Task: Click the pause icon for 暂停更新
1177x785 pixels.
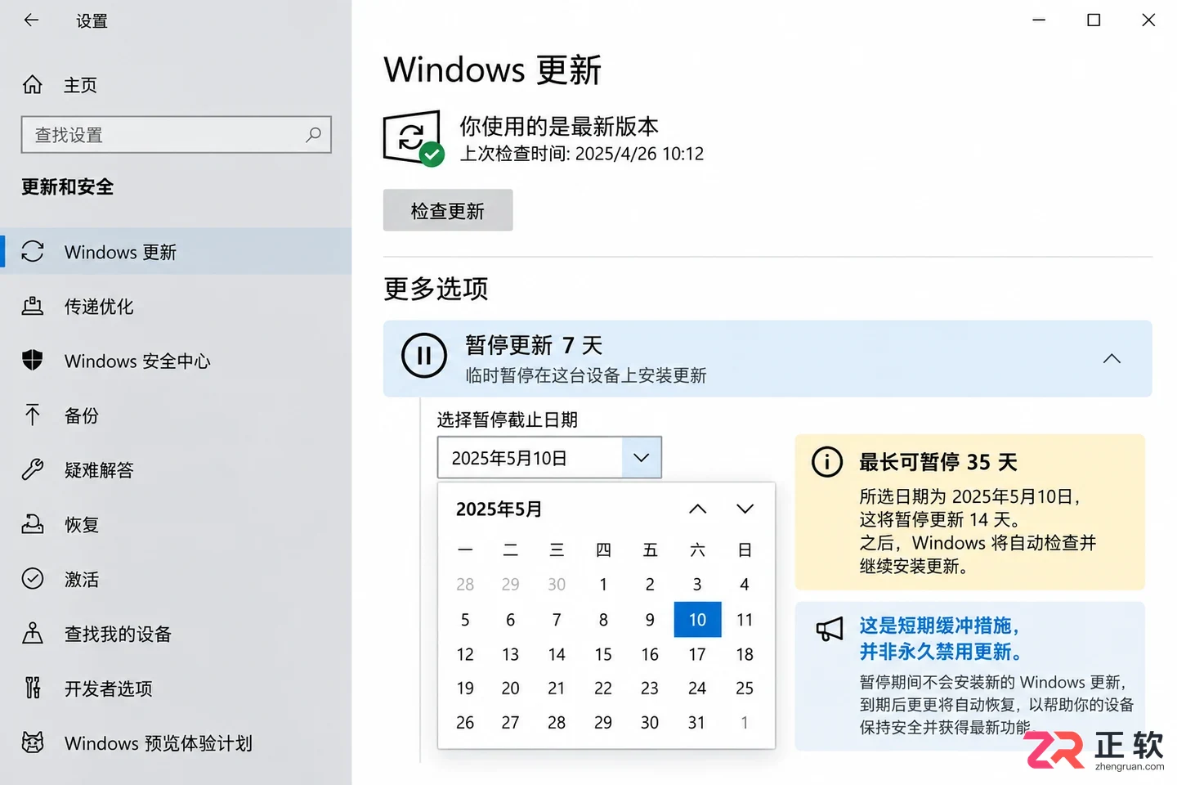Action: tap(424, 356)
